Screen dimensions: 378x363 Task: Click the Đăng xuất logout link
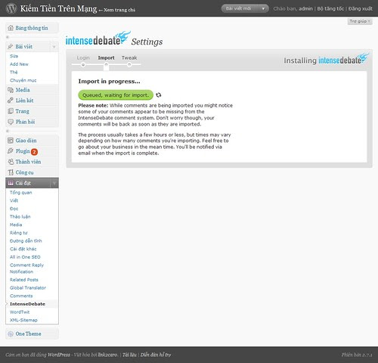[x=361, y=8]
